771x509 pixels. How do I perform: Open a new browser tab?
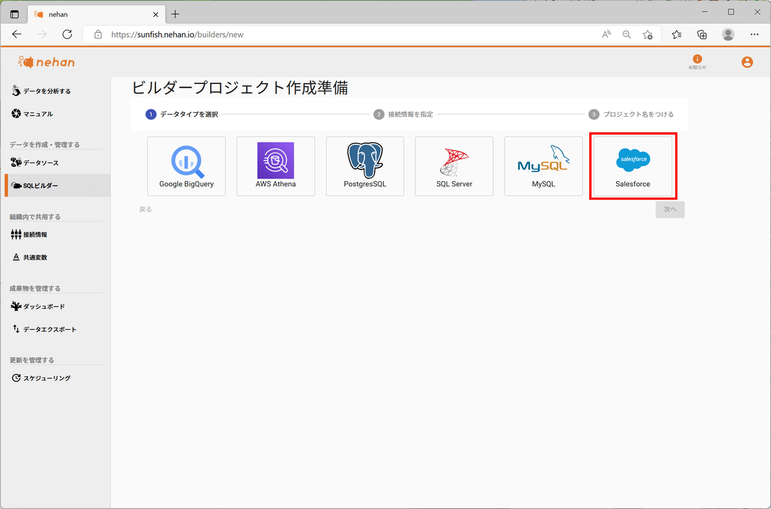[175, 14]
